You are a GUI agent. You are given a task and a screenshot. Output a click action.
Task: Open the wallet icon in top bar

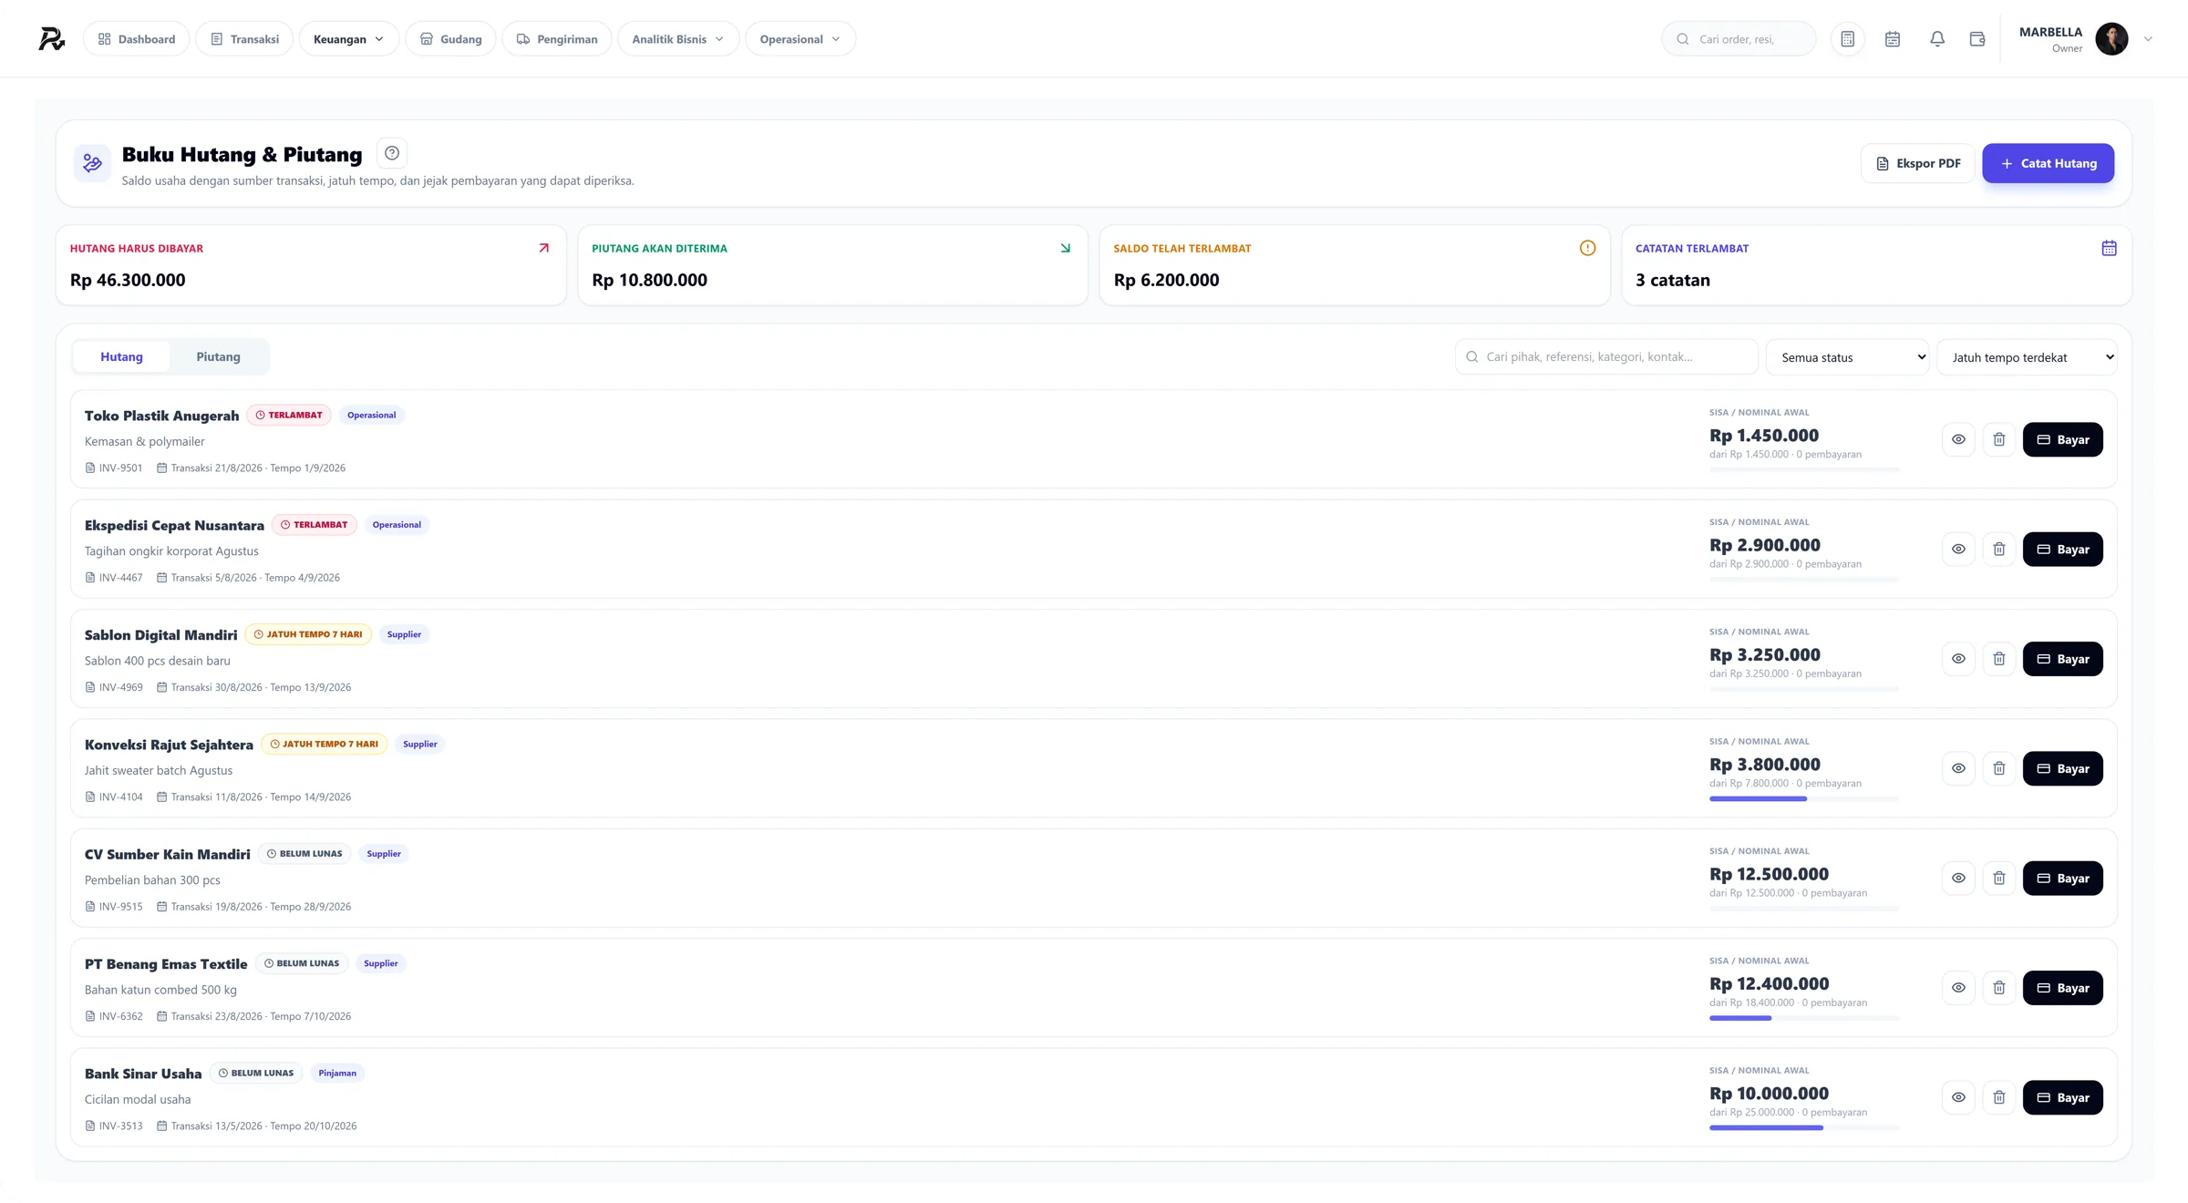pyautogui.click(x=1977, y=39)
